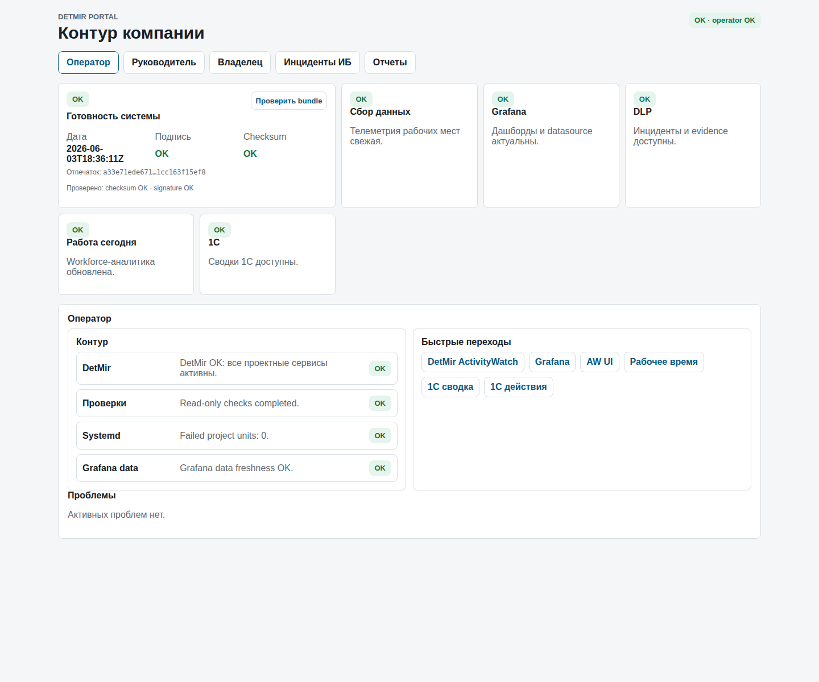Select the Grafana status card title
This screenshot has height=682, width=819.
click(509, 112)
